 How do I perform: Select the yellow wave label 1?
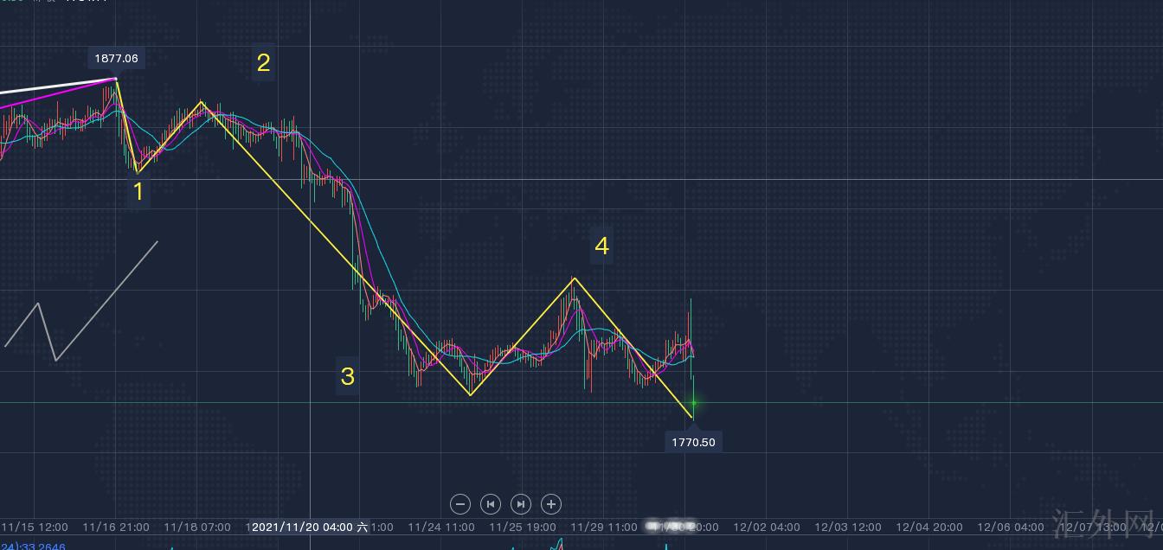click(x=138, y=191)
